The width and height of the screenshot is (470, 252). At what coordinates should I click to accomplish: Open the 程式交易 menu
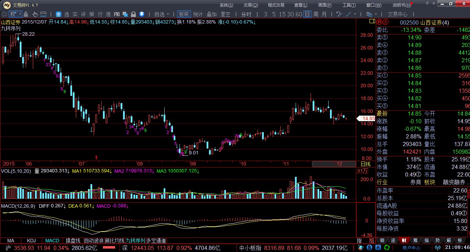(x=276, y=5)
